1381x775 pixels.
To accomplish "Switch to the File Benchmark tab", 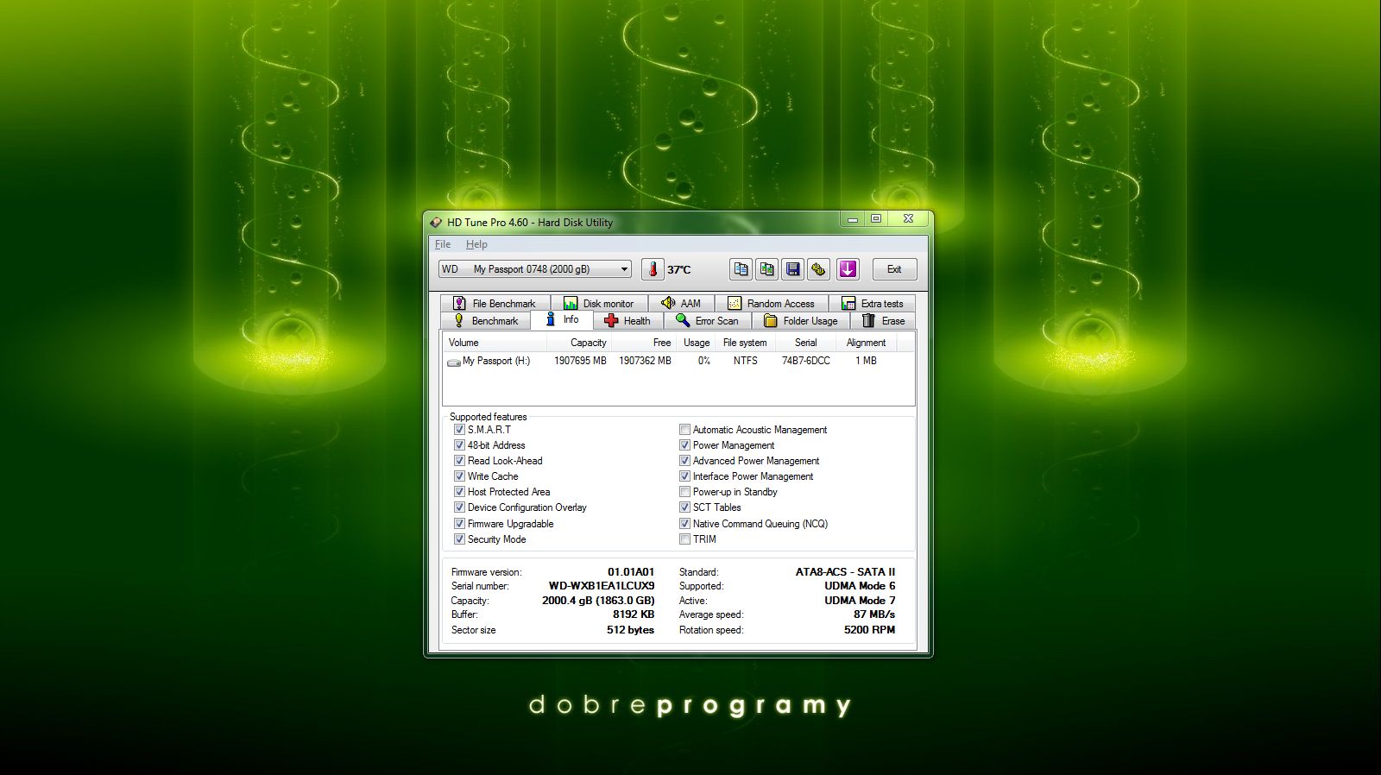I will click(495, 303).
